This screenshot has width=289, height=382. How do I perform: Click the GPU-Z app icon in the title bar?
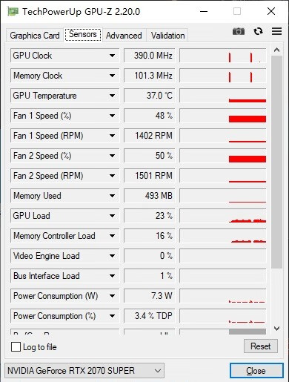[13, 11]
